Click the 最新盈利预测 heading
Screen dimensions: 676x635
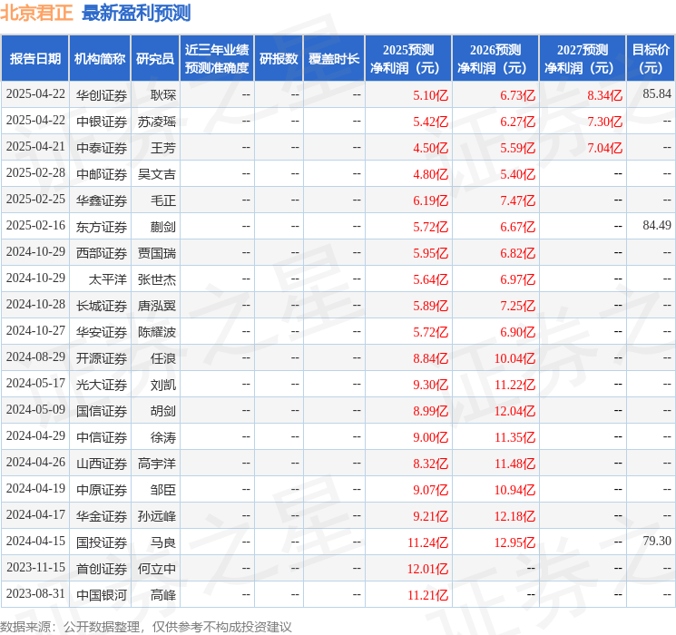coord(136,13)
